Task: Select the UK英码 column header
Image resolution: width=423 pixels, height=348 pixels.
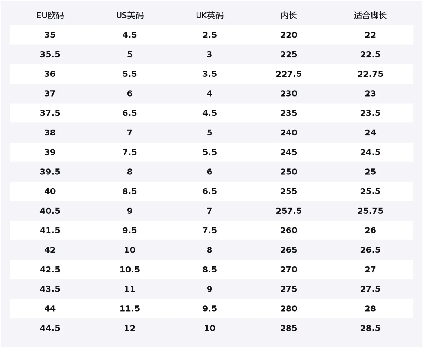Action: [210, 16]
